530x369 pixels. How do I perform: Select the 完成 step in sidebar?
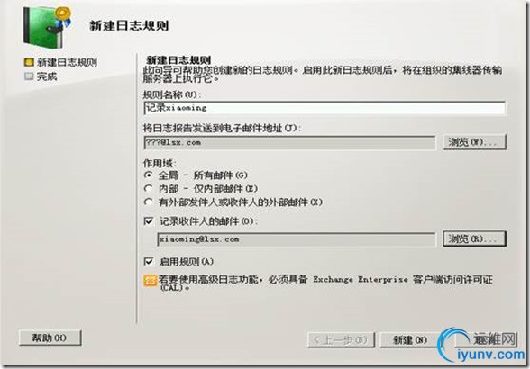coord(47,76)
